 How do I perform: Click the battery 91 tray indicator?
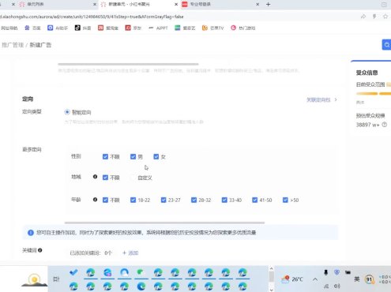(370, 279)
